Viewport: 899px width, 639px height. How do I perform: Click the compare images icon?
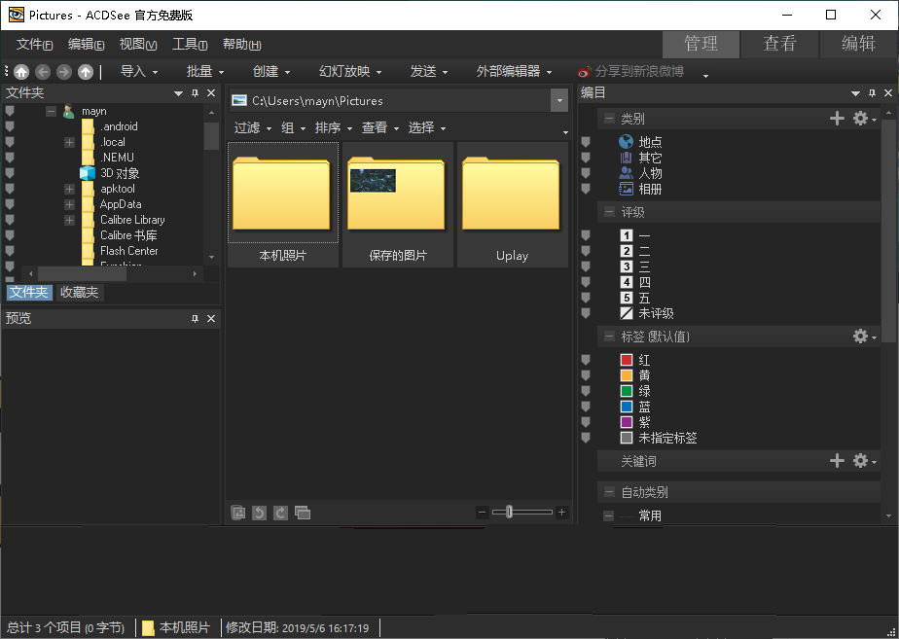303,513
